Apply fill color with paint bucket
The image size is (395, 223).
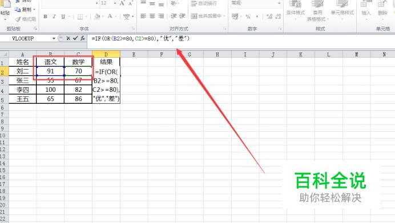[x=97, y=17]
